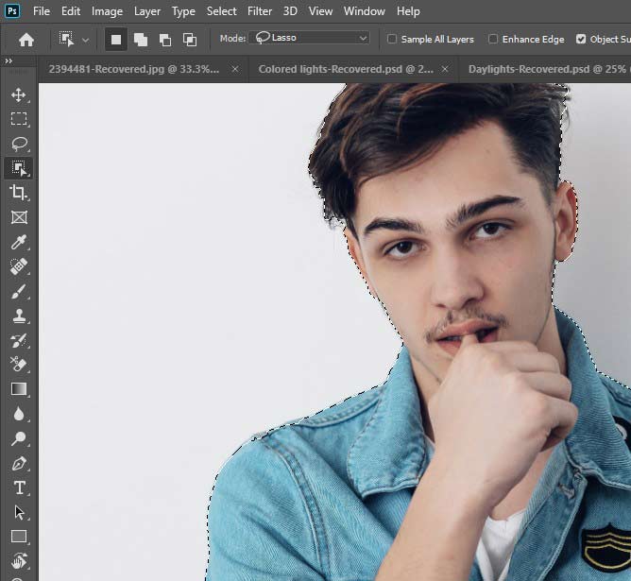The height and width of the screenshot is (581, 631).
Task: Close the Colored lights-Recovered.psd tab
Action: [445, 69]
